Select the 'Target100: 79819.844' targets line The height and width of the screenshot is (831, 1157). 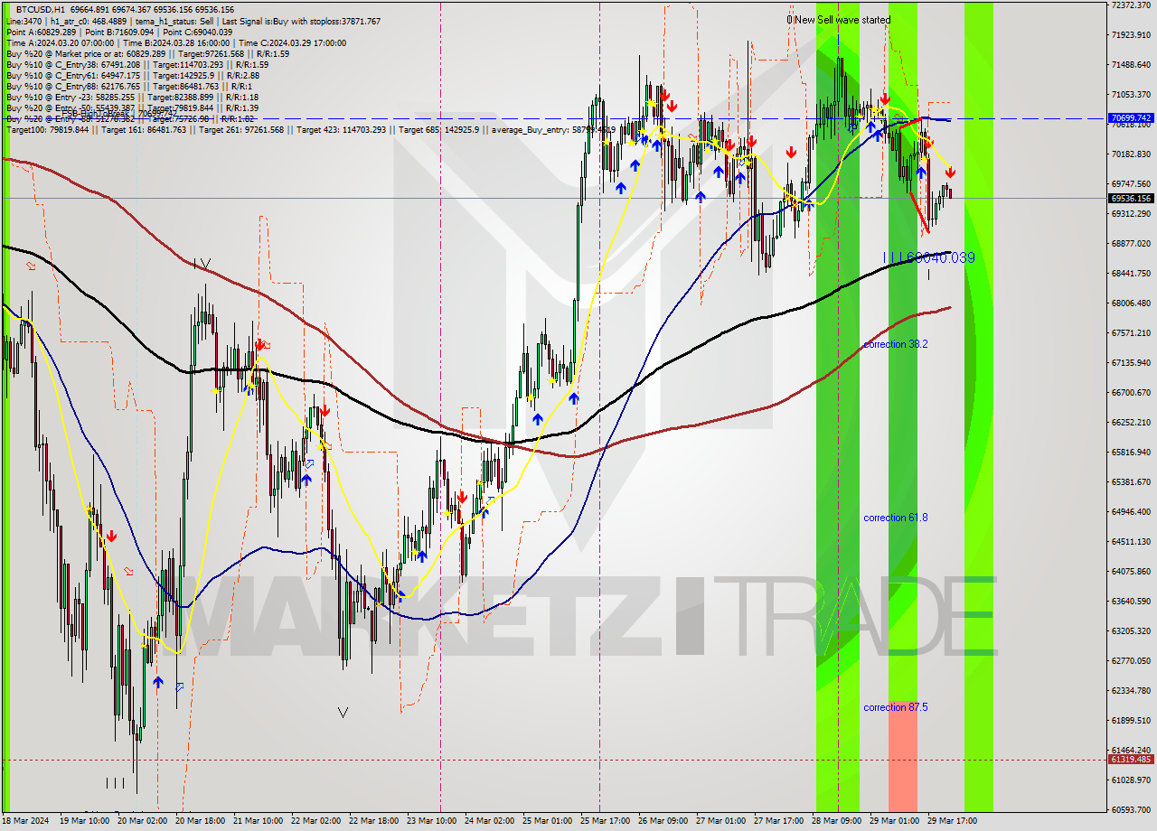click(x=310, y=129)
